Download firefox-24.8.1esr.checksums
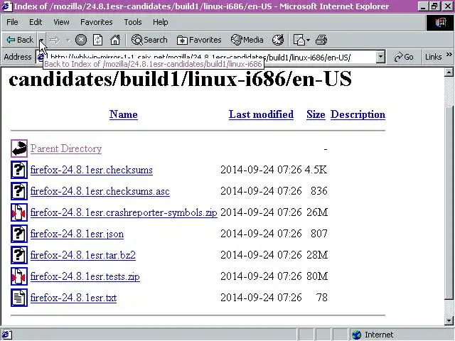Viewport: 455px width, 341px height. [92, 170]
